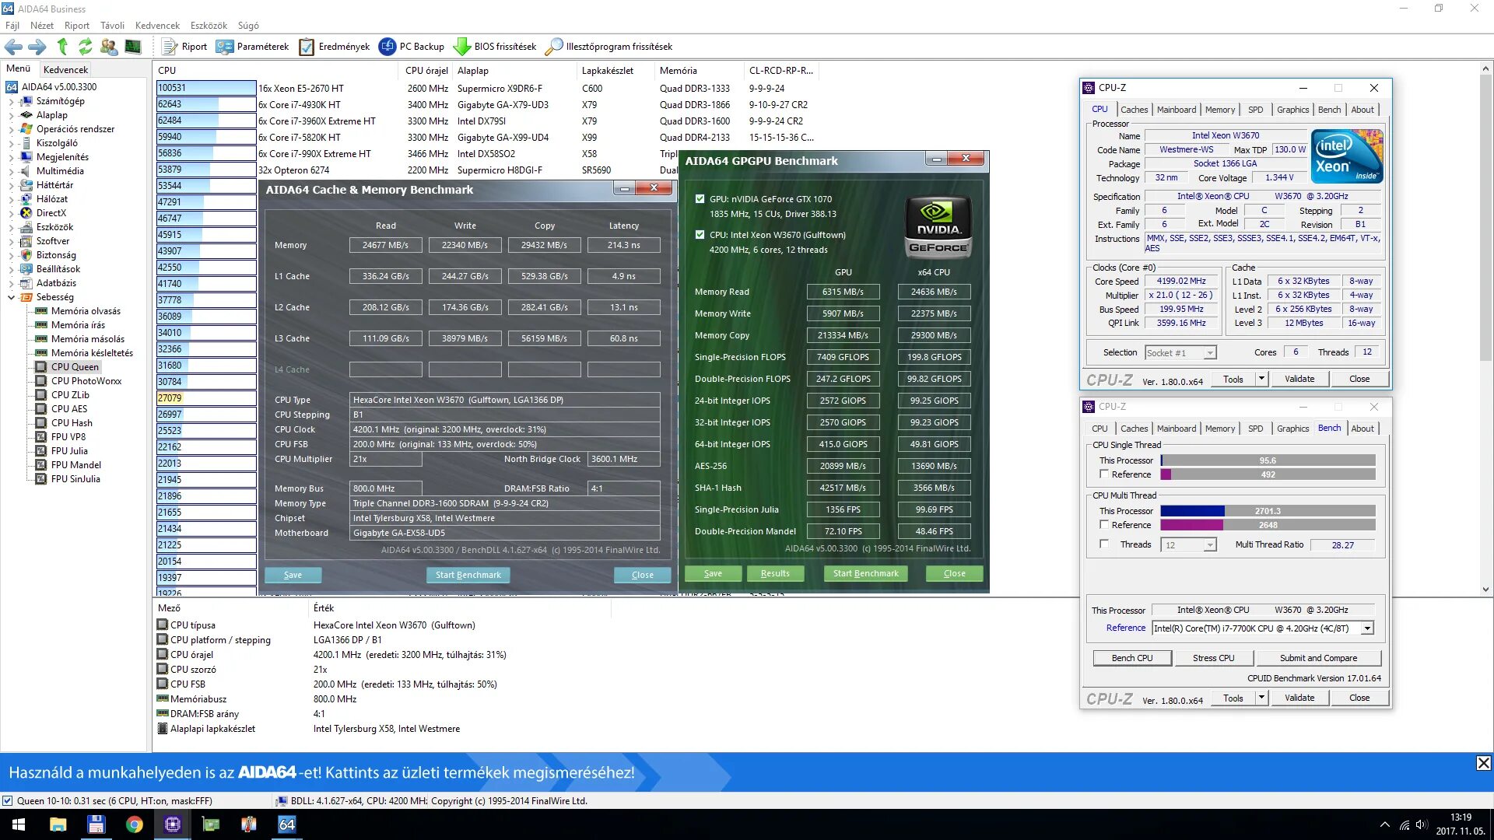Open AIDA64 taskbar icon
Image resolution: width=1494 pixels, height=840 pixels.
pos(287,824)
